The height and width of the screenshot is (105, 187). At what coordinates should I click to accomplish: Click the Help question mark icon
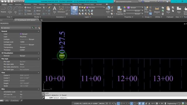click(x=167, y=1)
